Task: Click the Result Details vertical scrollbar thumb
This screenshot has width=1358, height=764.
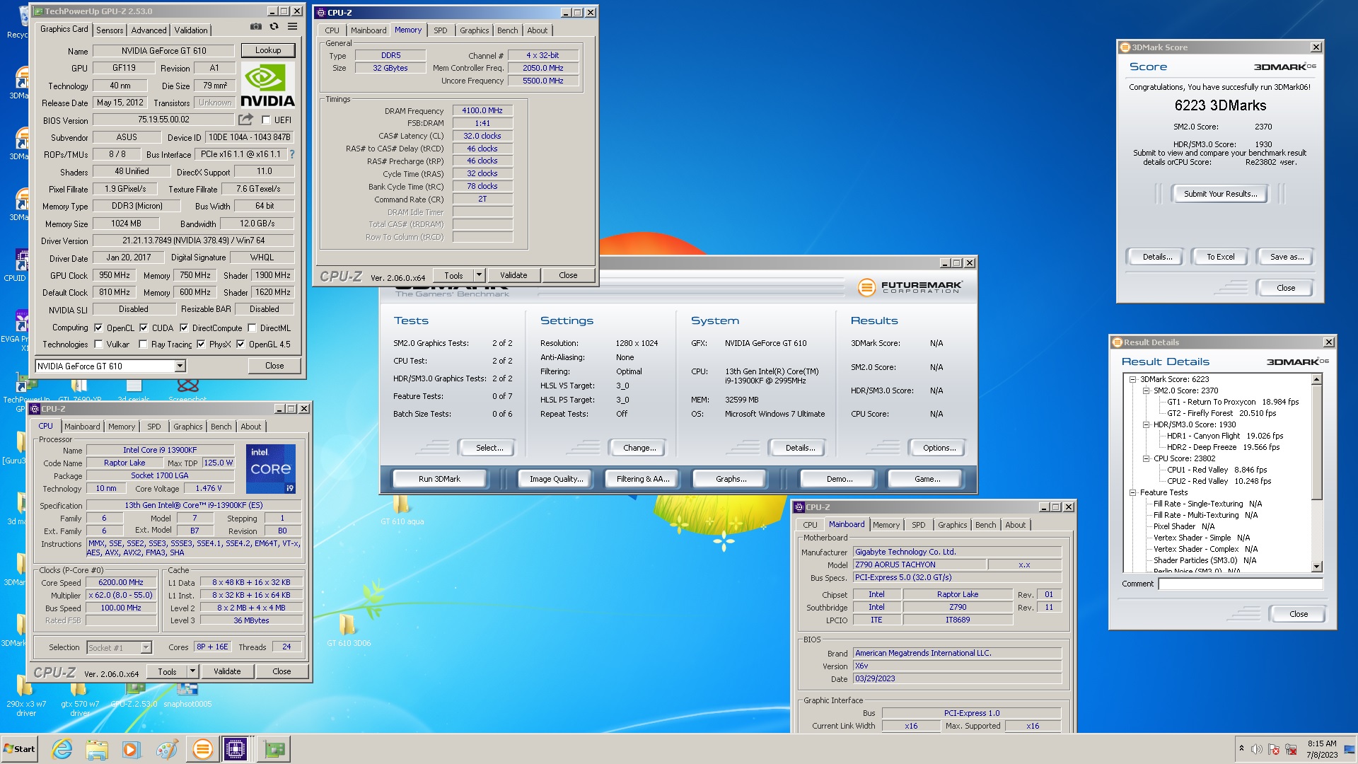Action: coord(1316,442)
